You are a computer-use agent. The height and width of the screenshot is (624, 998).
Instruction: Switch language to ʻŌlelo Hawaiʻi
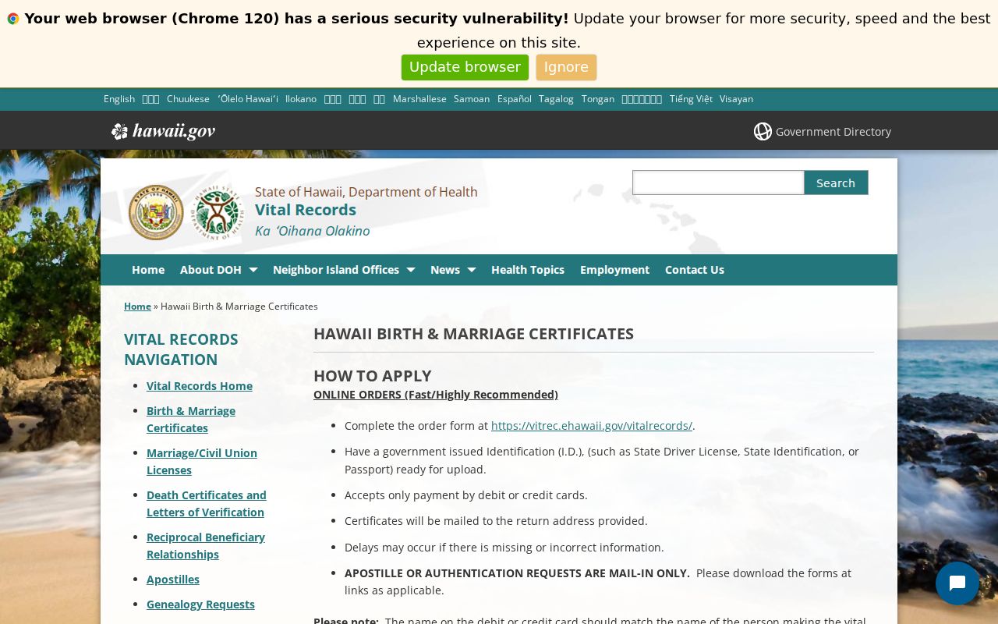point(248,99)
